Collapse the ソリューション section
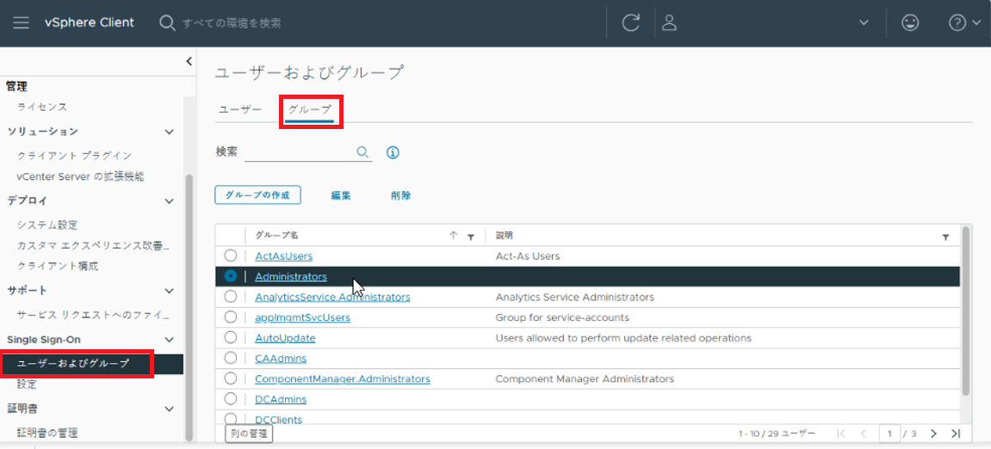This screenshot has height=449, width=991. click(170, 132)
